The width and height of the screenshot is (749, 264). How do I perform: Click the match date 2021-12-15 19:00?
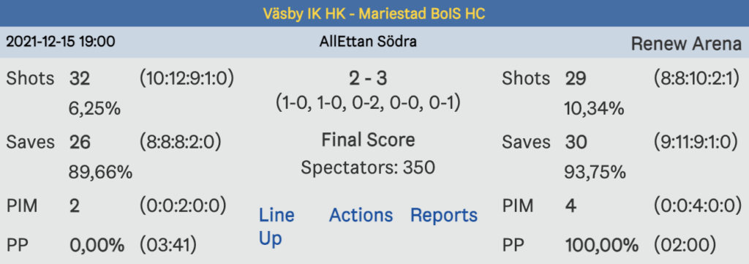coord(60,42)
